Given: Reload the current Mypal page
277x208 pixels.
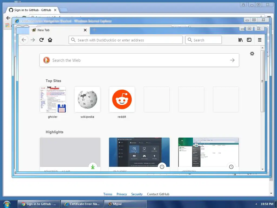Looking at the screenshot, I should (41, 40).
